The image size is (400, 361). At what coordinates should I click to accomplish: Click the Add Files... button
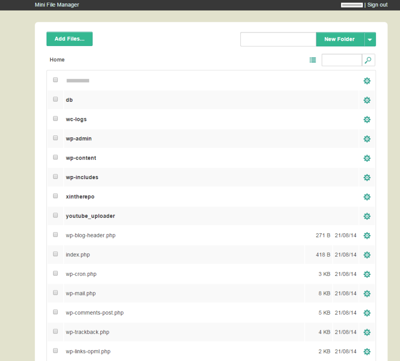(x=70, y=39)
